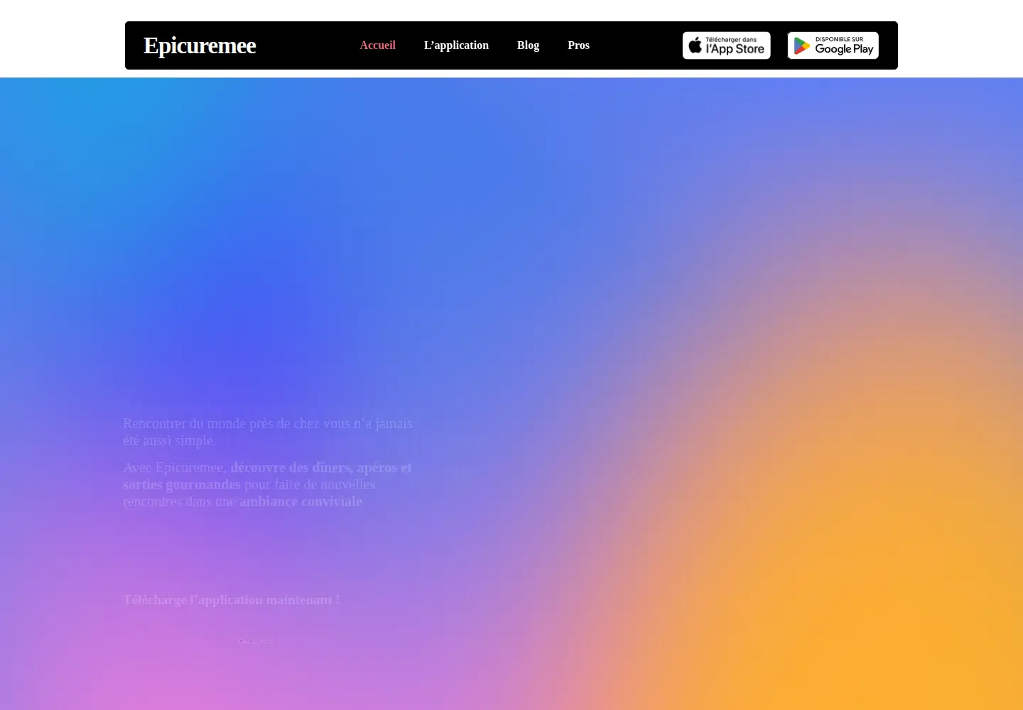Open the Accueil menu item

coord(377,45)
